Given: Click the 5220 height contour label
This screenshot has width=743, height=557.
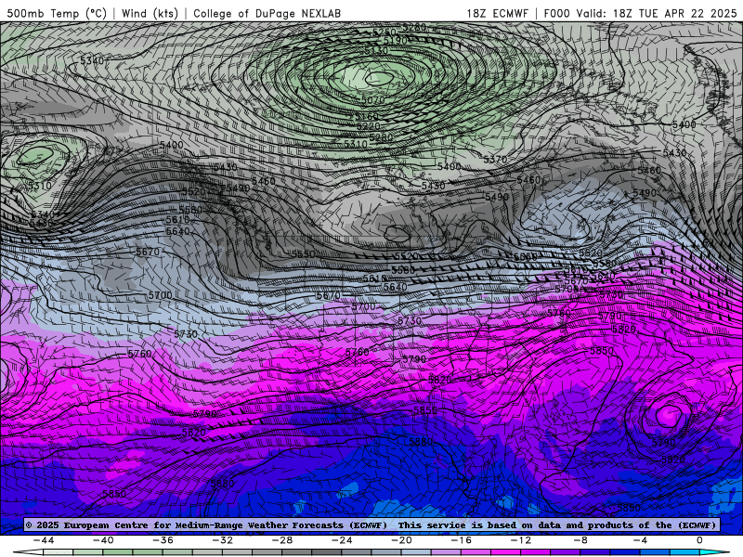Looking at the screenshot, I should [x=368, y=126].
